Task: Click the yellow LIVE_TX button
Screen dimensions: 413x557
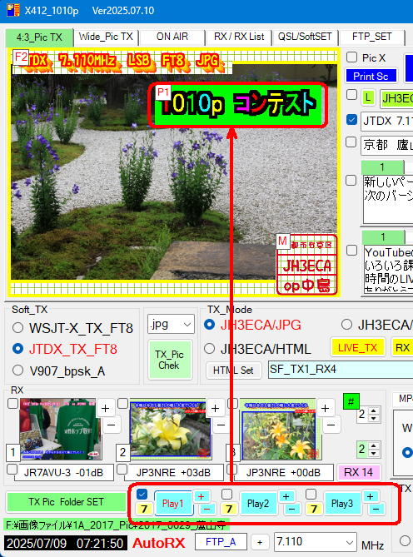Action: coord(357,348)
